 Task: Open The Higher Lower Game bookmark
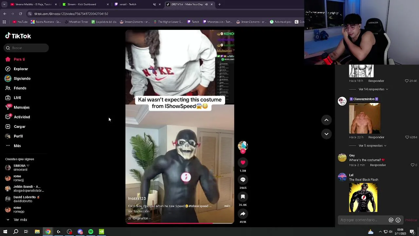tap(168, 22)
